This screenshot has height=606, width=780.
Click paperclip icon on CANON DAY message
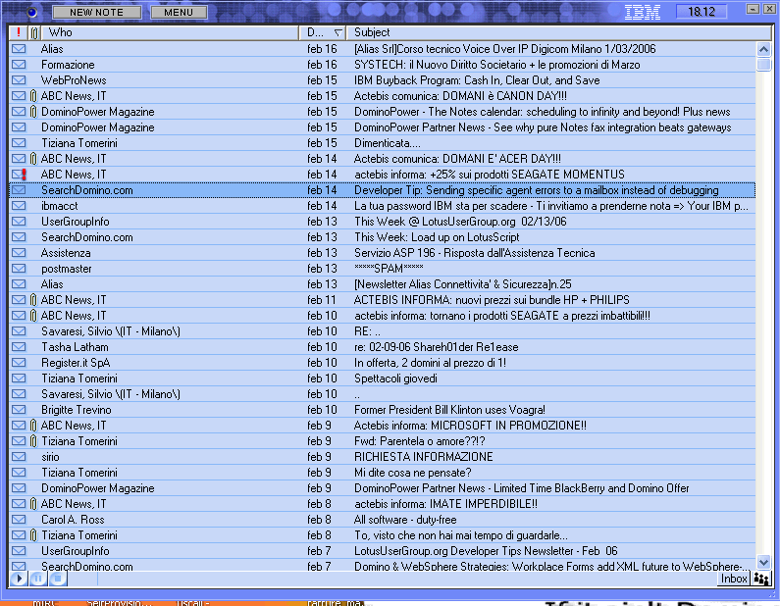click(x=33, y=96)
